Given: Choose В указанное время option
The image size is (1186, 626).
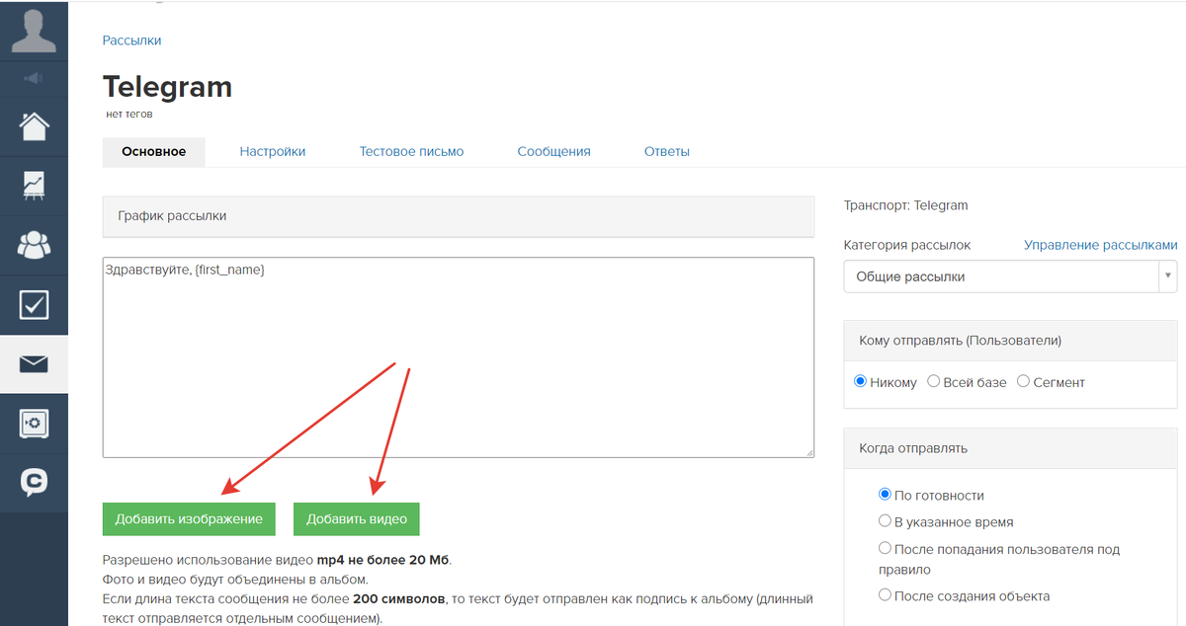Looking at the screenshot, I should tap(886, 521).
